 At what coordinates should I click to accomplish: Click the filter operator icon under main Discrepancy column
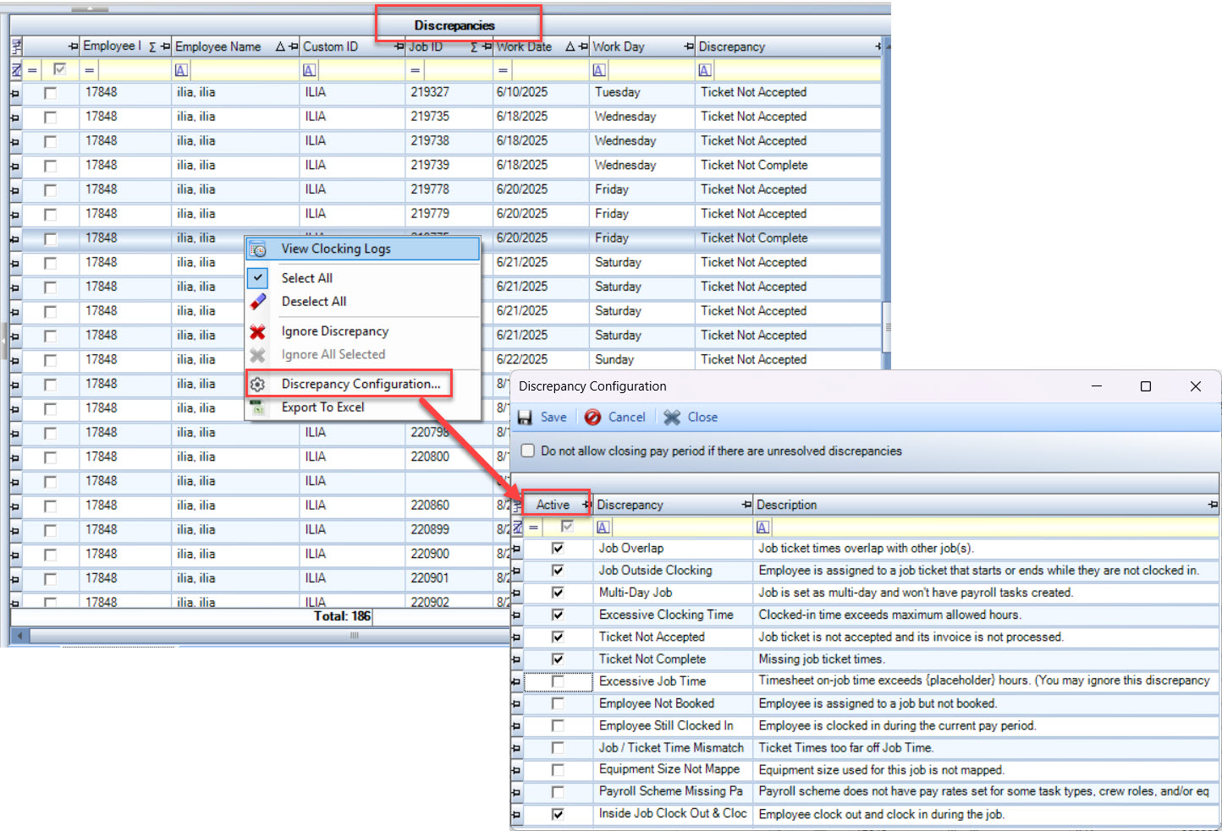(x=705, y=70)
